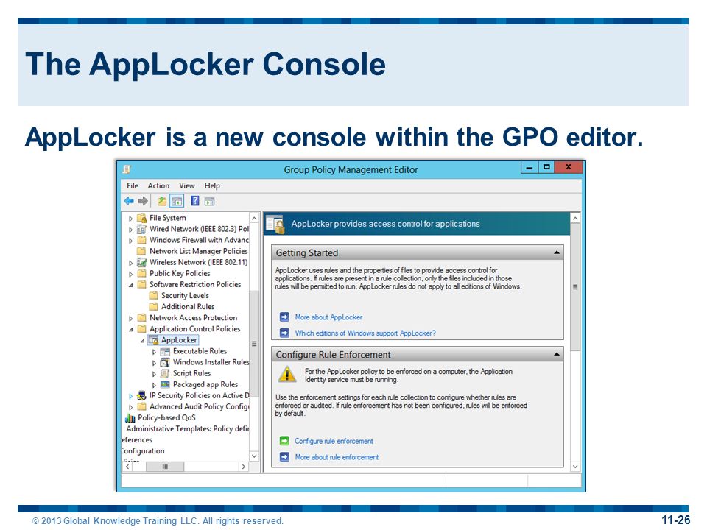Click the Up one level folder icon
707x530 pixels.
click(161, 201)
